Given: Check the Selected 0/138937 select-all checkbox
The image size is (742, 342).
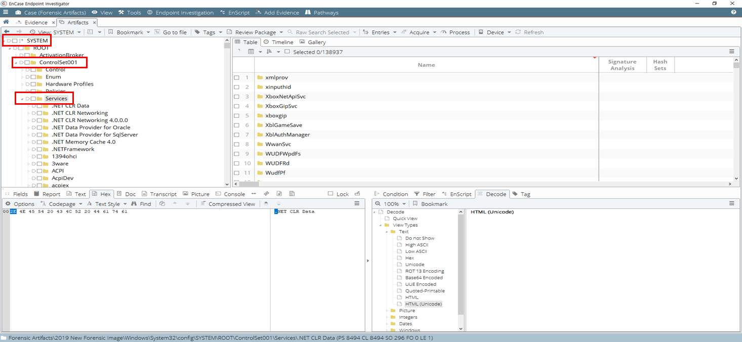Looking at the screenshot, I should point(287,52).
